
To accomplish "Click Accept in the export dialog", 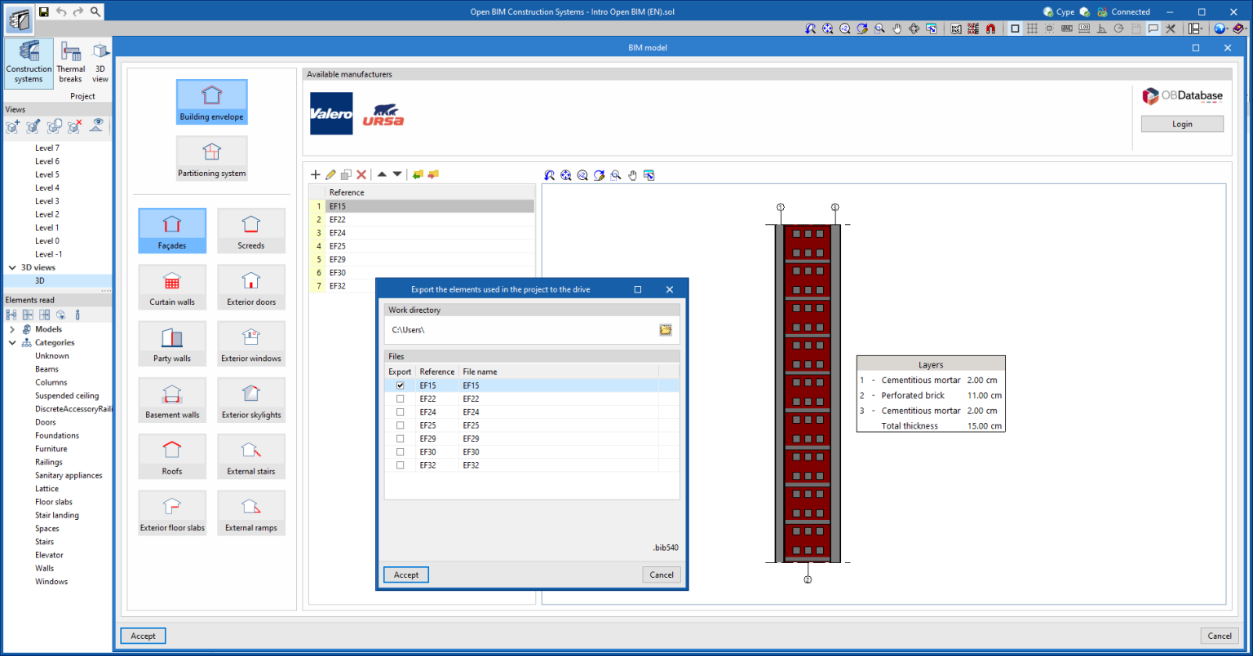I will click(405, 574).
